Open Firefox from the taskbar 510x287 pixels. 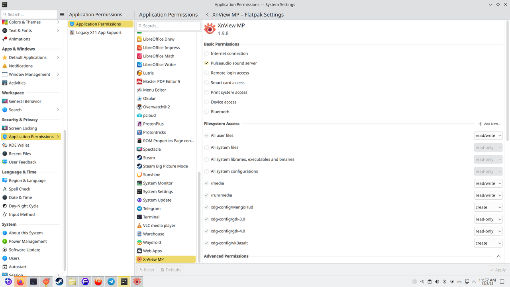[x=20, y=281]
